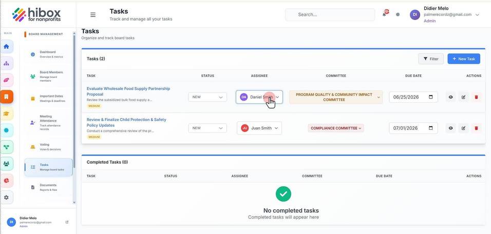Expand the user account chevron in header
The image size is (491, 234).
[x=477, y=15]
